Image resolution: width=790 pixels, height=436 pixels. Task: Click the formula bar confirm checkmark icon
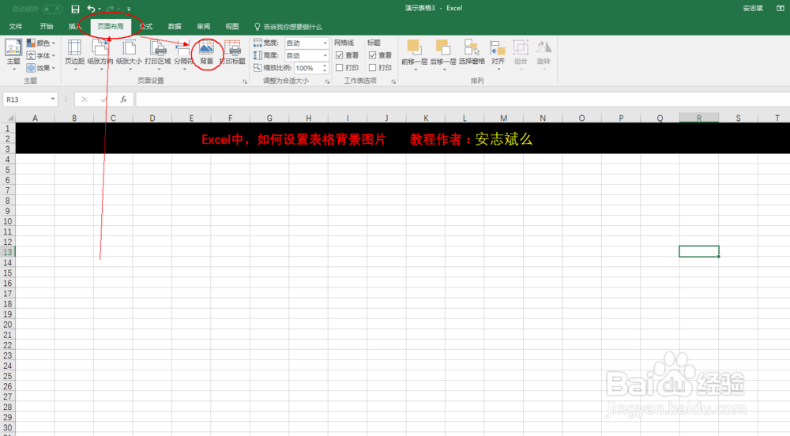tap(103, 100)
